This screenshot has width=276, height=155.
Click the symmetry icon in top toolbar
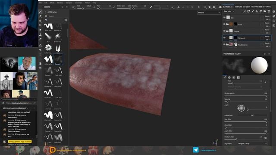coord(179,7)
